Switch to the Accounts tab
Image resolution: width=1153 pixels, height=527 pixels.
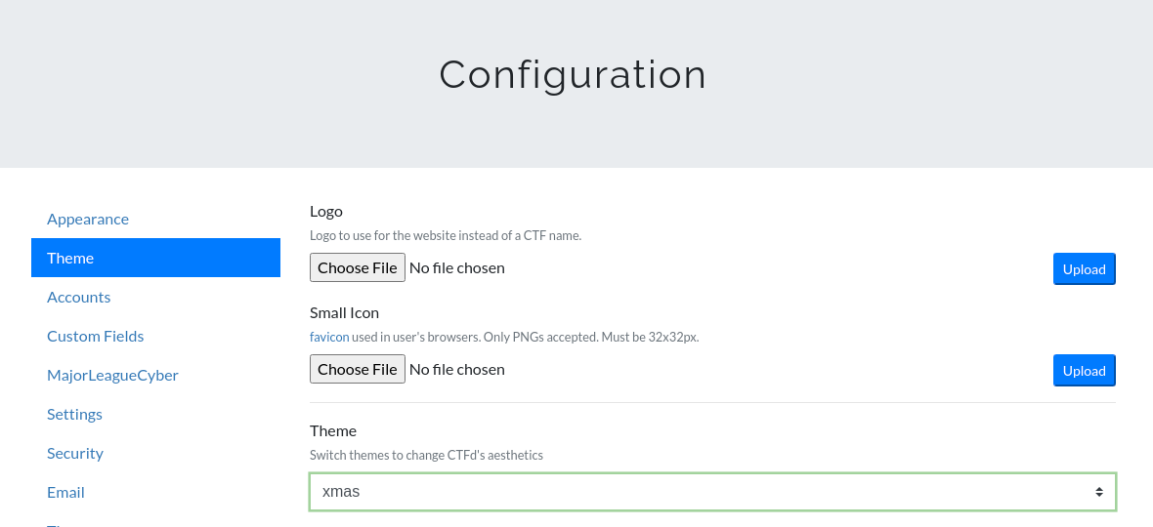pos(78,297)
